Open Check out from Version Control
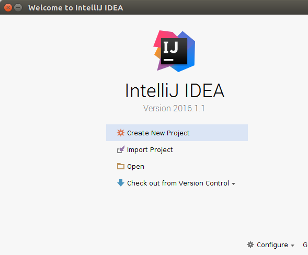308x255 pixels. [x=178, y=183]
